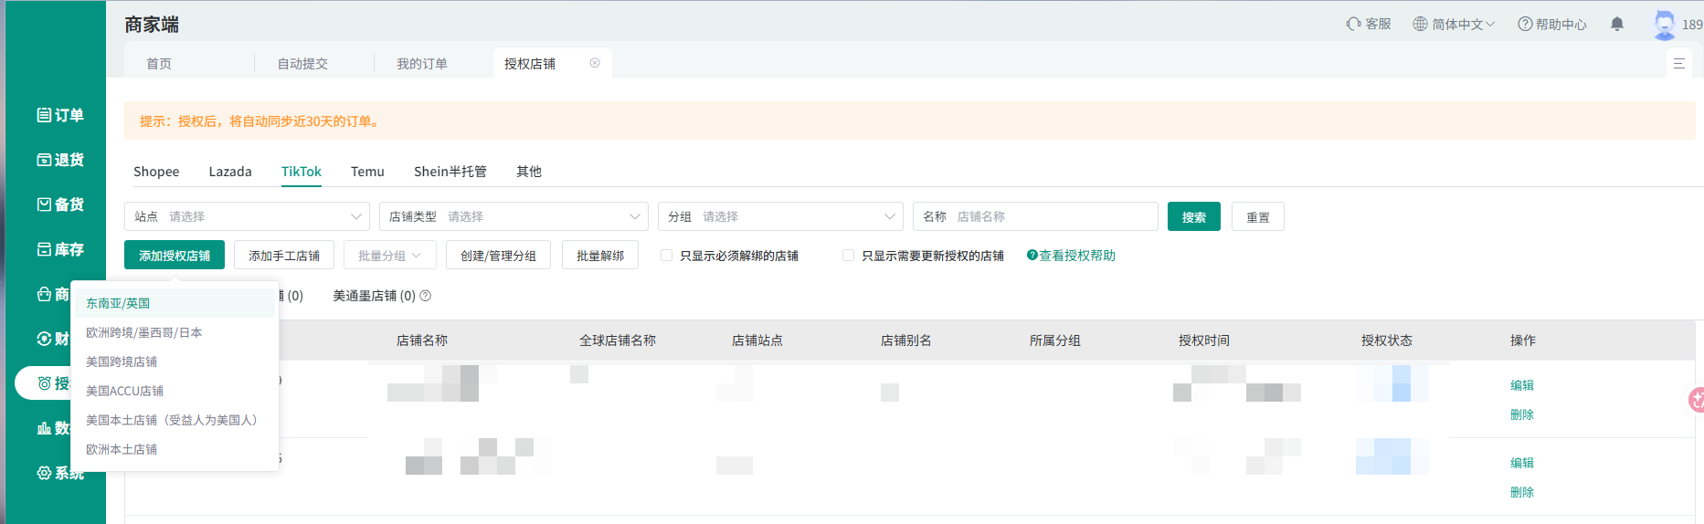Click the tab list menu icon
The height and width of the screenshot is (524, 1704).
click(x=1679, y=63)
